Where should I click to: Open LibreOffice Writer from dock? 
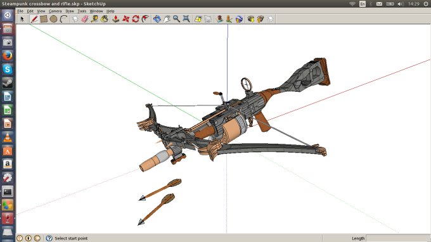(x=8, y=96)
